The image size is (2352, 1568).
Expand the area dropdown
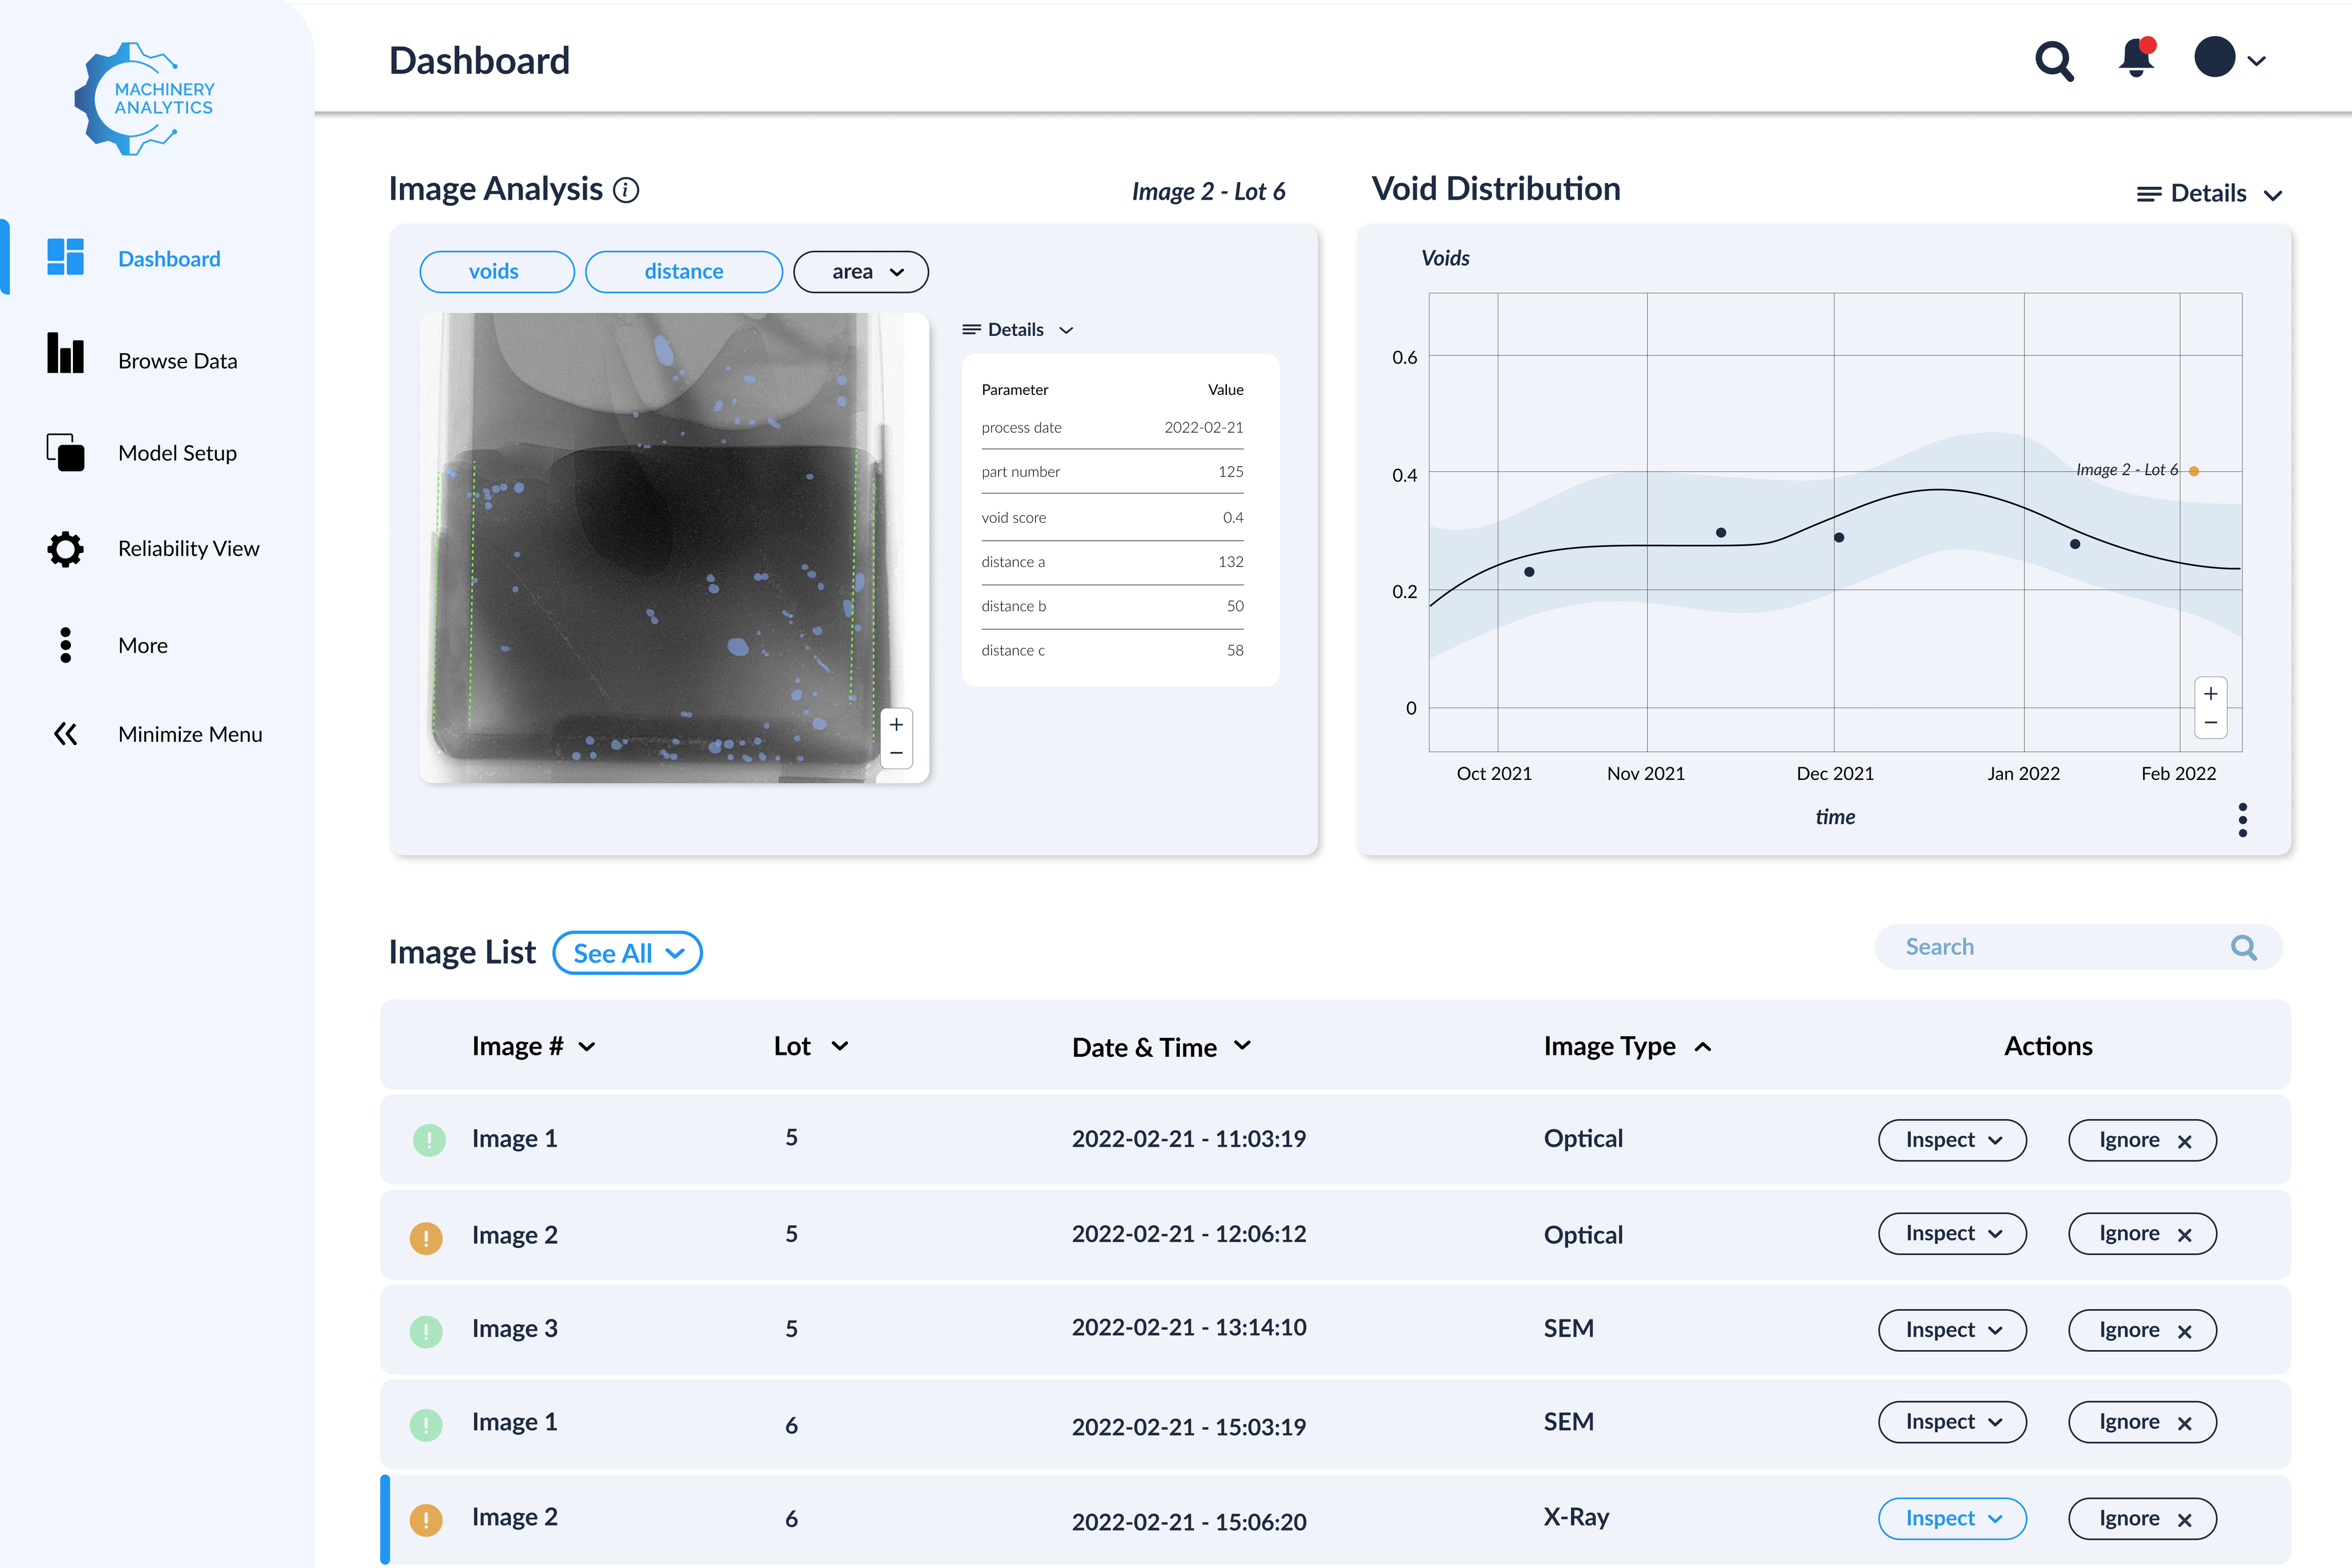coord(861,272)
